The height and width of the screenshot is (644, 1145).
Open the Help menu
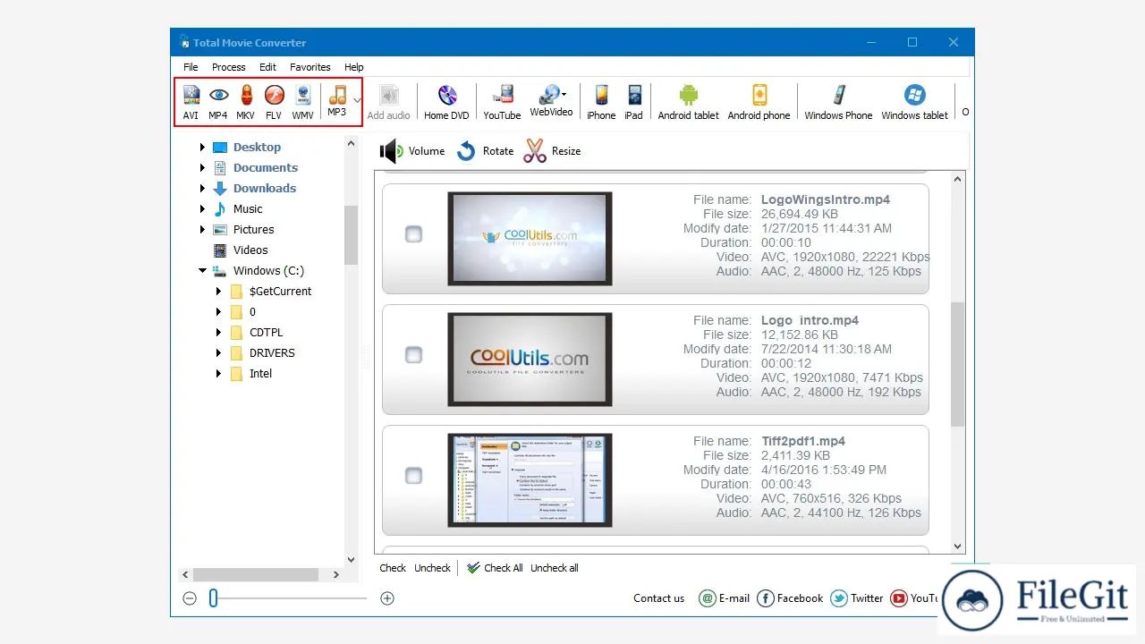click(354, 67)
